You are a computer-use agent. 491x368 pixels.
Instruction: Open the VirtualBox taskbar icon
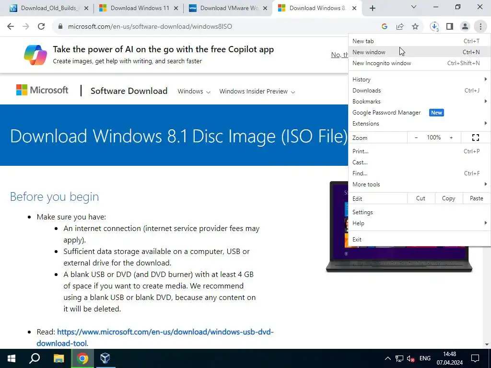(x=105, y=358)
